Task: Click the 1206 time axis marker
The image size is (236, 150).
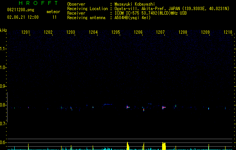Action: point(138,32)
